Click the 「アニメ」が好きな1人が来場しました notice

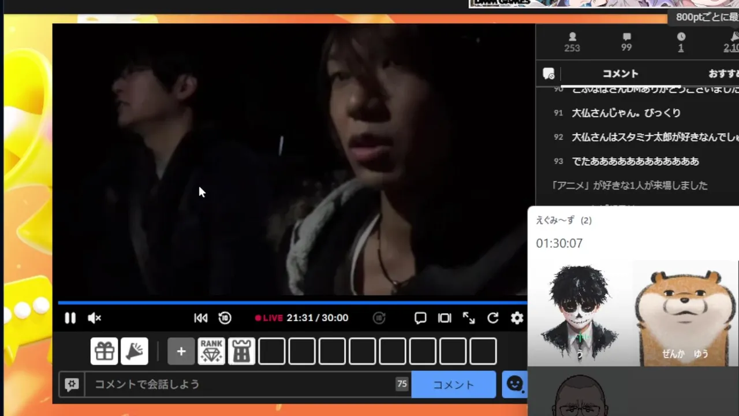(629, 185)
